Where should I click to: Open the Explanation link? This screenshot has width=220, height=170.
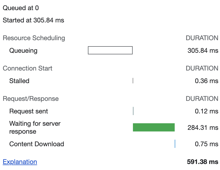[20, 162]
